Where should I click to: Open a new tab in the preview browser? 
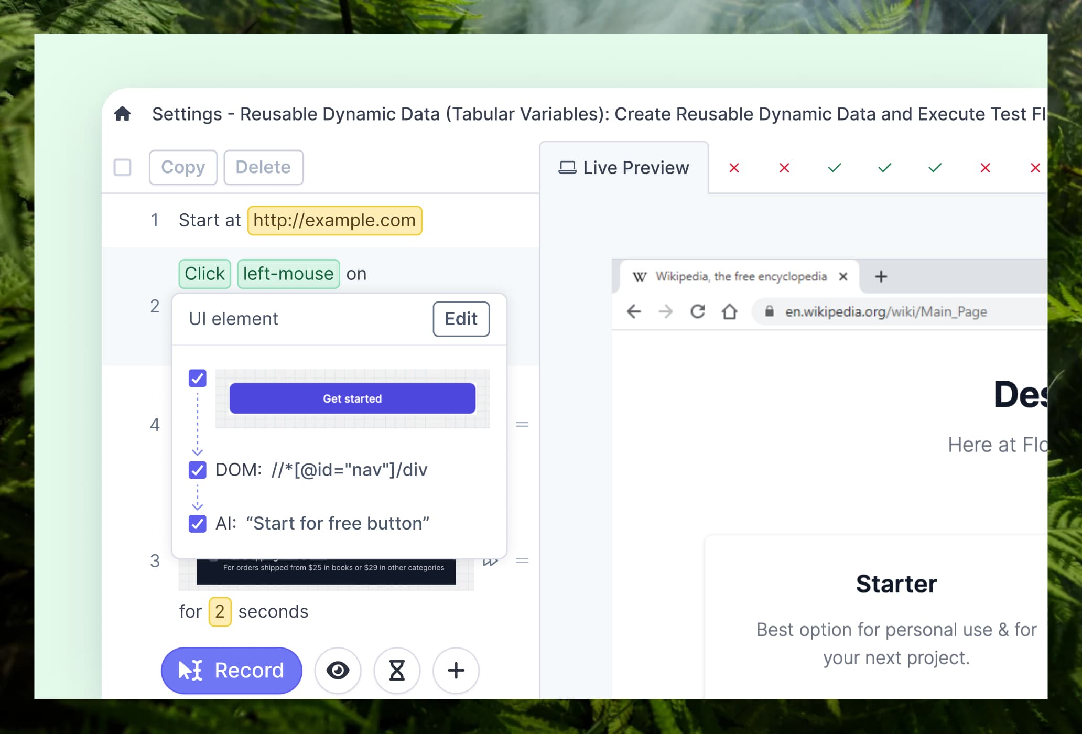pos(881,276)
